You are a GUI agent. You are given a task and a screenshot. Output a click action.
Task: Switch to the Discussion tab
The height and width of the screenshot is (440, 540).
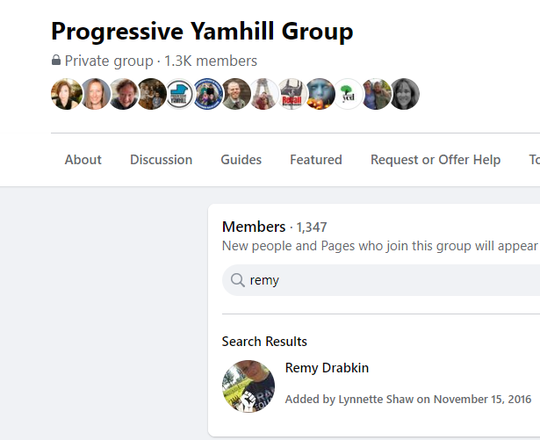[162, 160]
